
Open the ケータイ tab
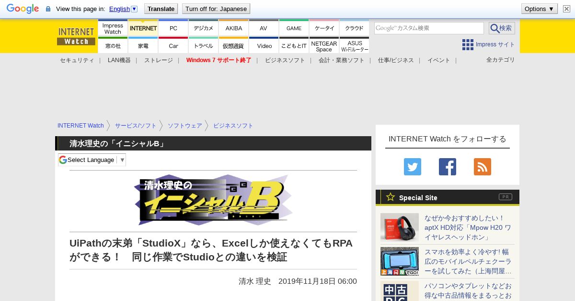point(324,28)
